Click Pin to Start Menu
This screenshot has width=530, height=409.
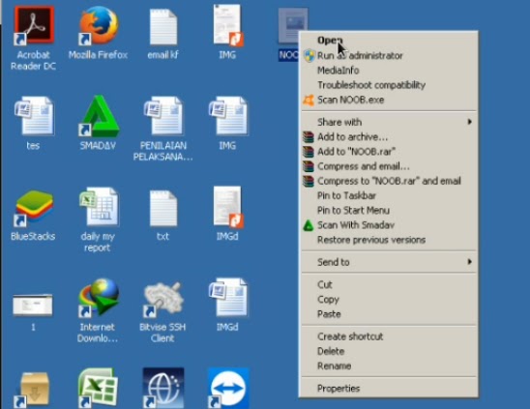coord(389,210)
